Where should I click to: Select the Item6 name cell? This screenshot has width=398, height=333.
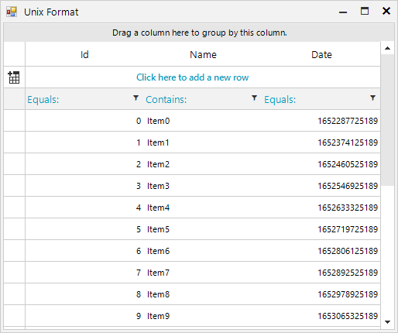[203, 251]
